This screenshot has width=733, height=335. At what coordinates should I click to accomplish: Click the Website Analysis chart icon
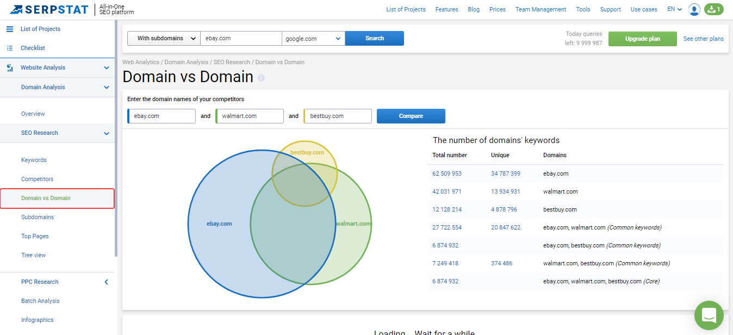pyautogui.click(x=9, y=68)
